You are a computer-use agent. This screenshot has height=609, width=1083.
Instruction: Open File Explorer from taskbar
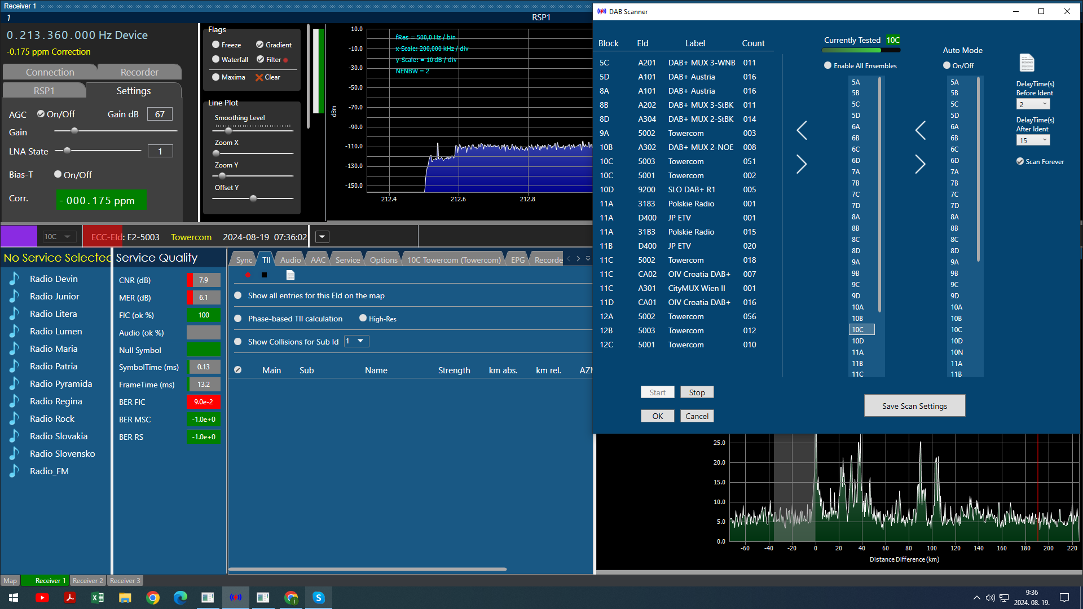point(125,598)
